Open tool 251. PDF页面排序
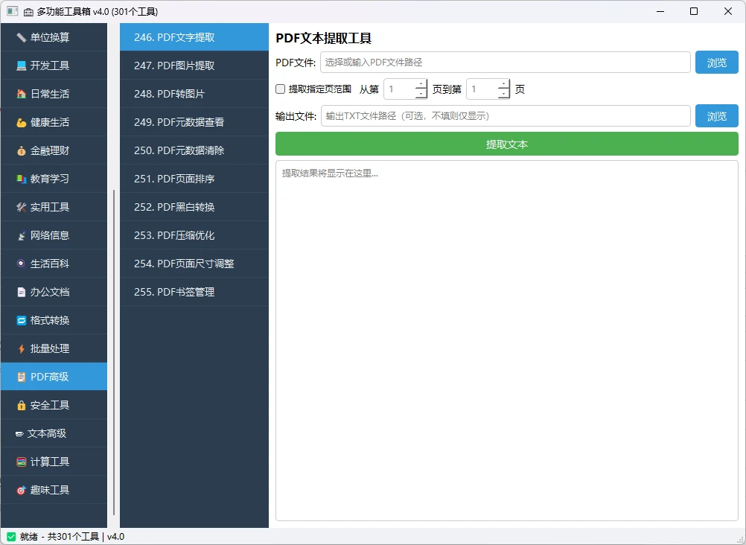The image size is (746, 545). click(x=194, y=179)
